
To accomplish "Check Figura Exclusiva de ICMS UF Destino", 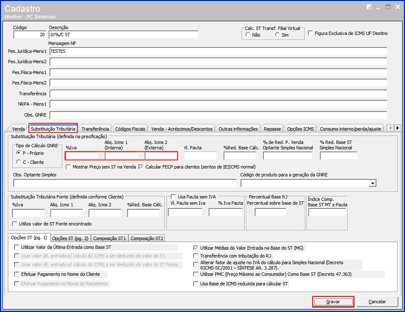I will [310, 33].
